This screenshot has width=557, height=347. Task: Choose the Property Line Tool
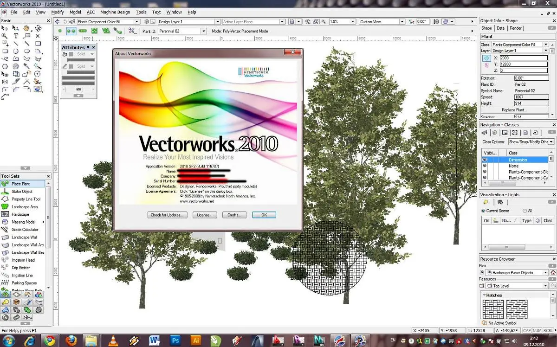click(23, 199)
